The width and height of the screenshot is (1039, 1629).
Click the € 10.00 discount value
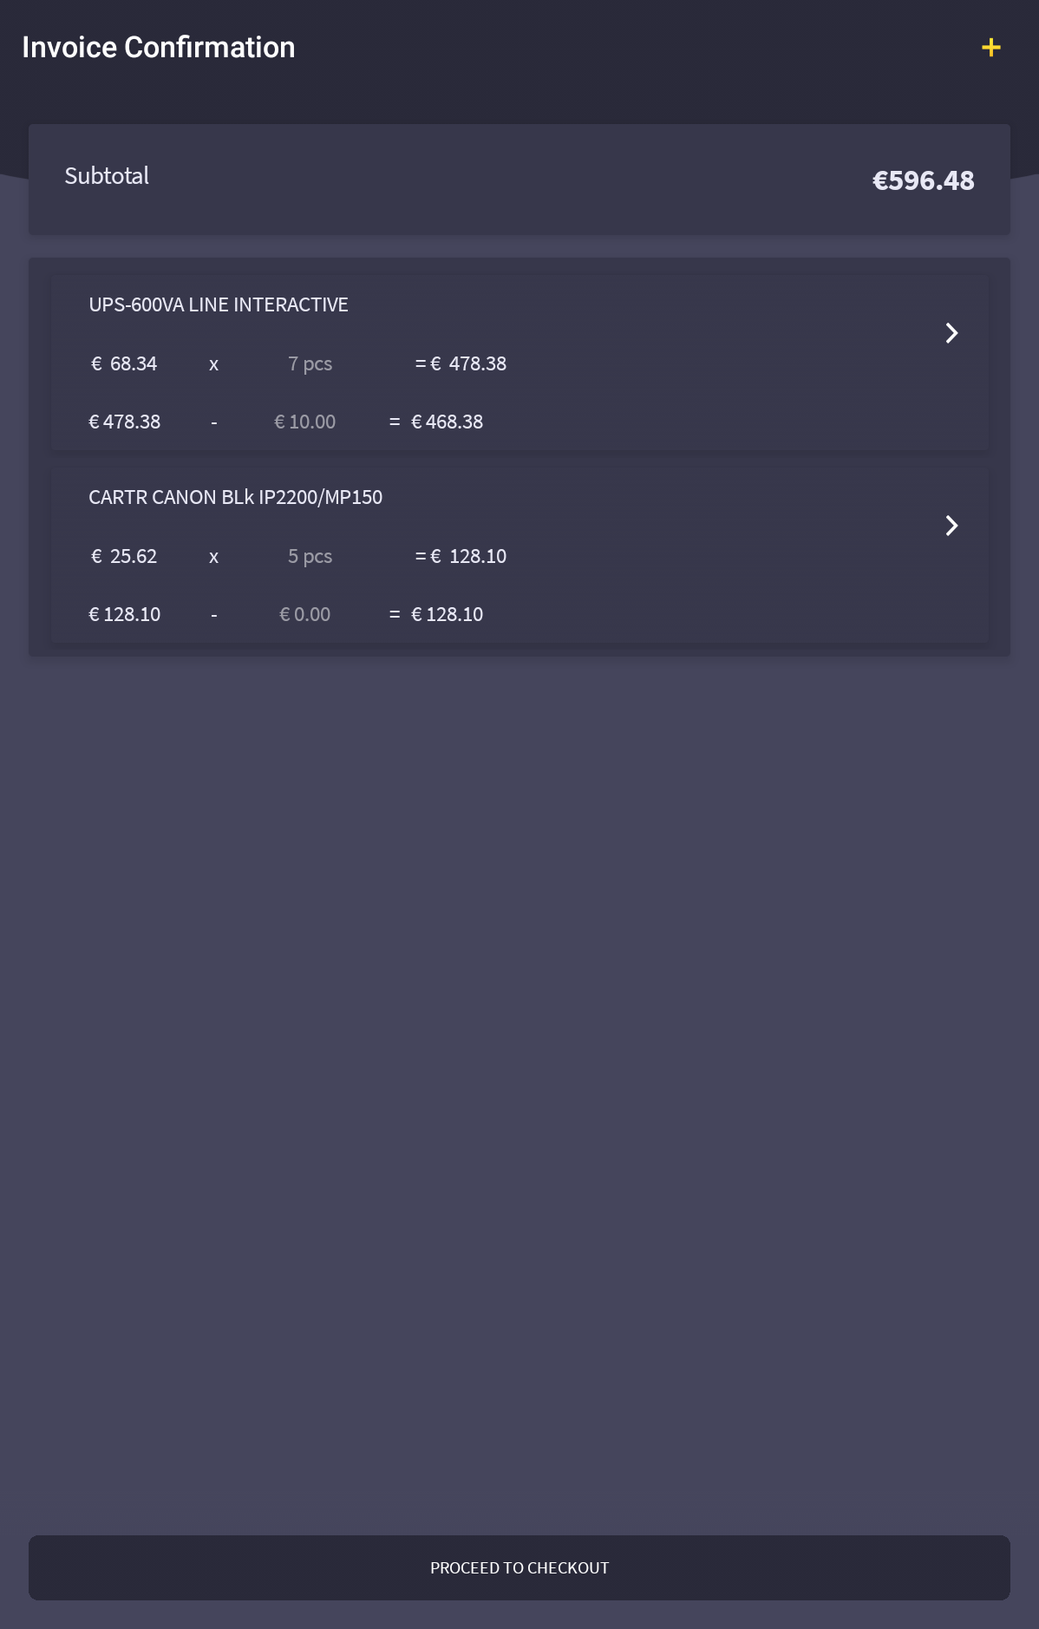coord(304,422)
